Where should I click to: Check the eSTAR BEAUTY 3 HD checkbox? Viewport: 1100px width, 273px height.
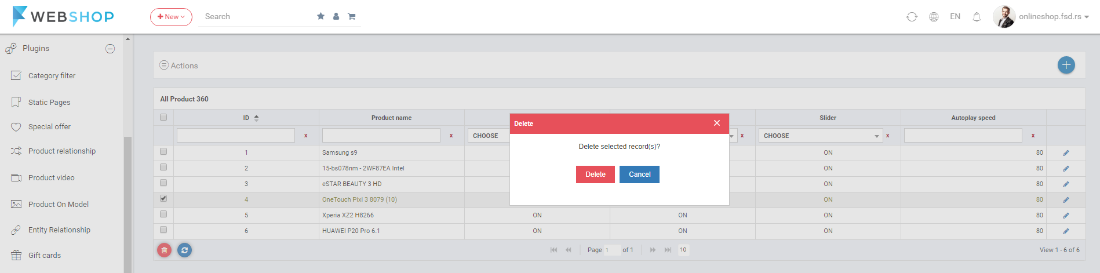coord(163,183)
